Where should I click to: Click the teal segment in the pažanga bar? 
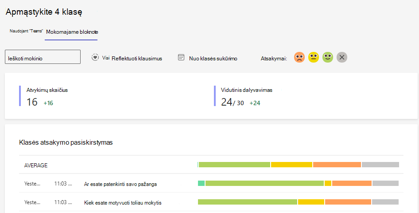click(201, 183)
